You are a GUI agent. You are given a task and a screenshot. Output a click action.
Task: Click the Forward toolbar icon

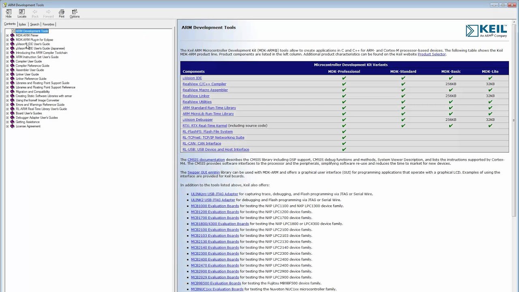tap(48, 14)
